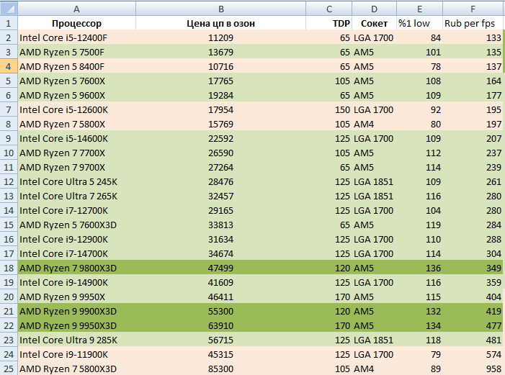Click the Select All corner box
This screenshot has height=375, width=505.
(x=9, y=8)
